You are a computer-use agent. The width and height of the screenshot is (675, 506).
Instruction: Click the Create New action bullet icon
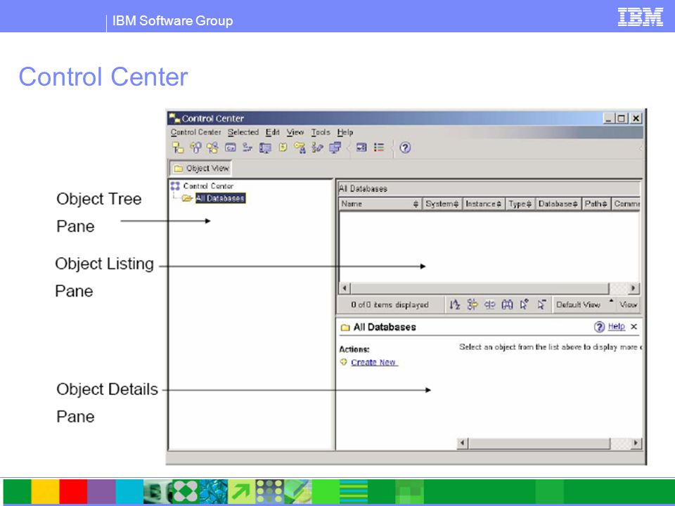tap(343, 362)
